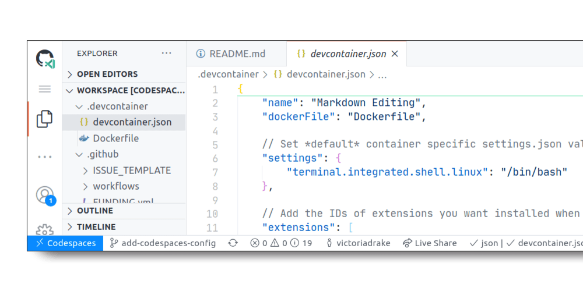
Task: Open the hamburger application menu
Action: click(45, 89)
